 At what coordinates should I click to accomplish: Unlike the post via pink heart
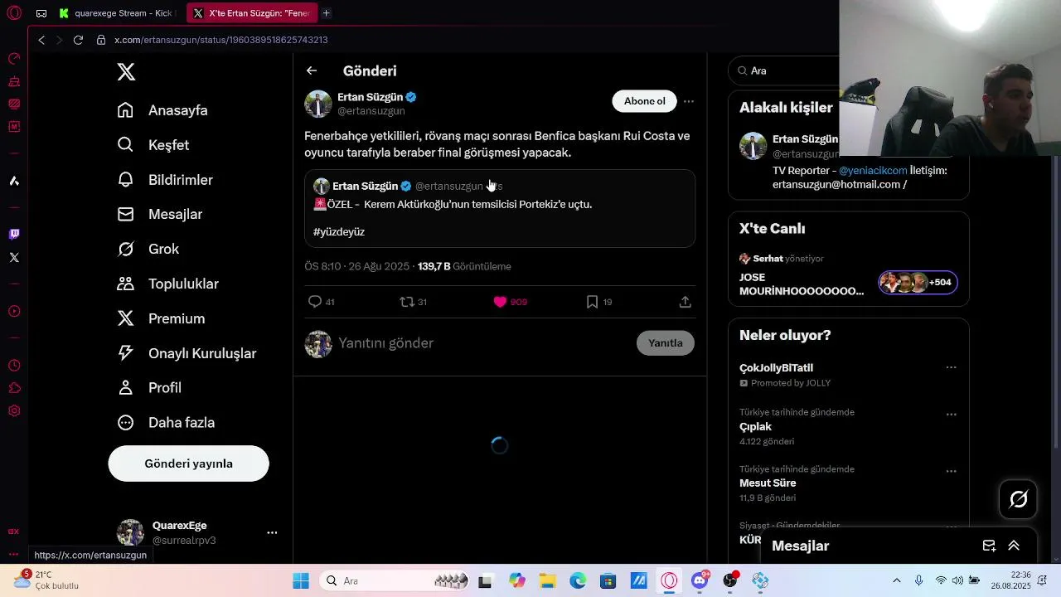tap(500, 302)
